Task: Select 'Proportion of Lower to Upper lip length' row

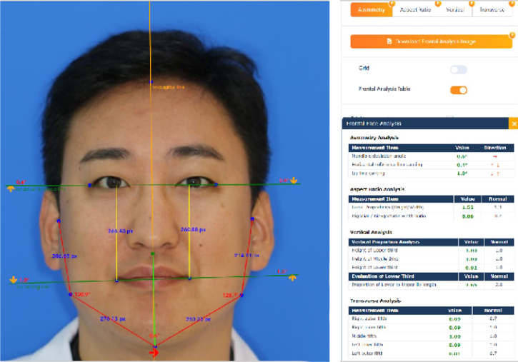Action: click(x=431, y=284)
